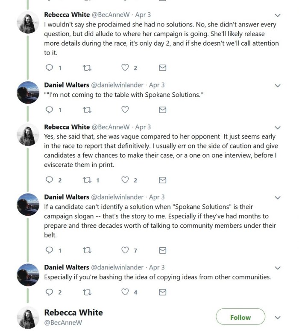Like the tweet about campaign slogan with 7 likes
The image size is (299, 333).
(125, 250)
